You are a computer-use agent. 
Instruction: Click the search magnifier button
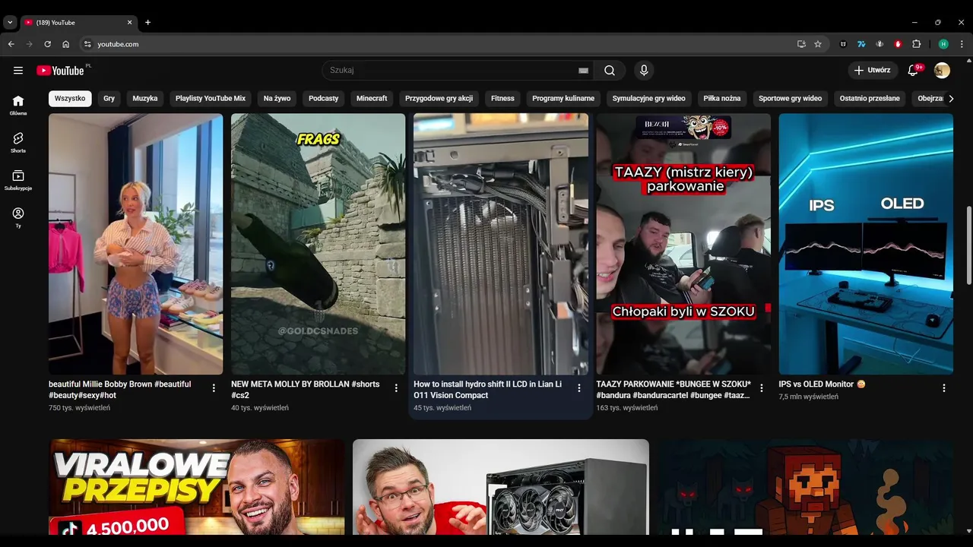click(610, 71)
